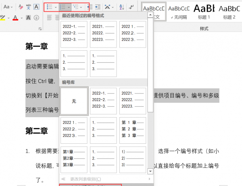Choose the 1) 2) 3) numbering format

133,160
